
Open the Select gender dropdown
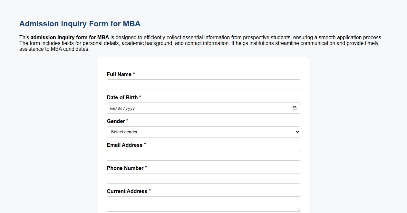203,132
